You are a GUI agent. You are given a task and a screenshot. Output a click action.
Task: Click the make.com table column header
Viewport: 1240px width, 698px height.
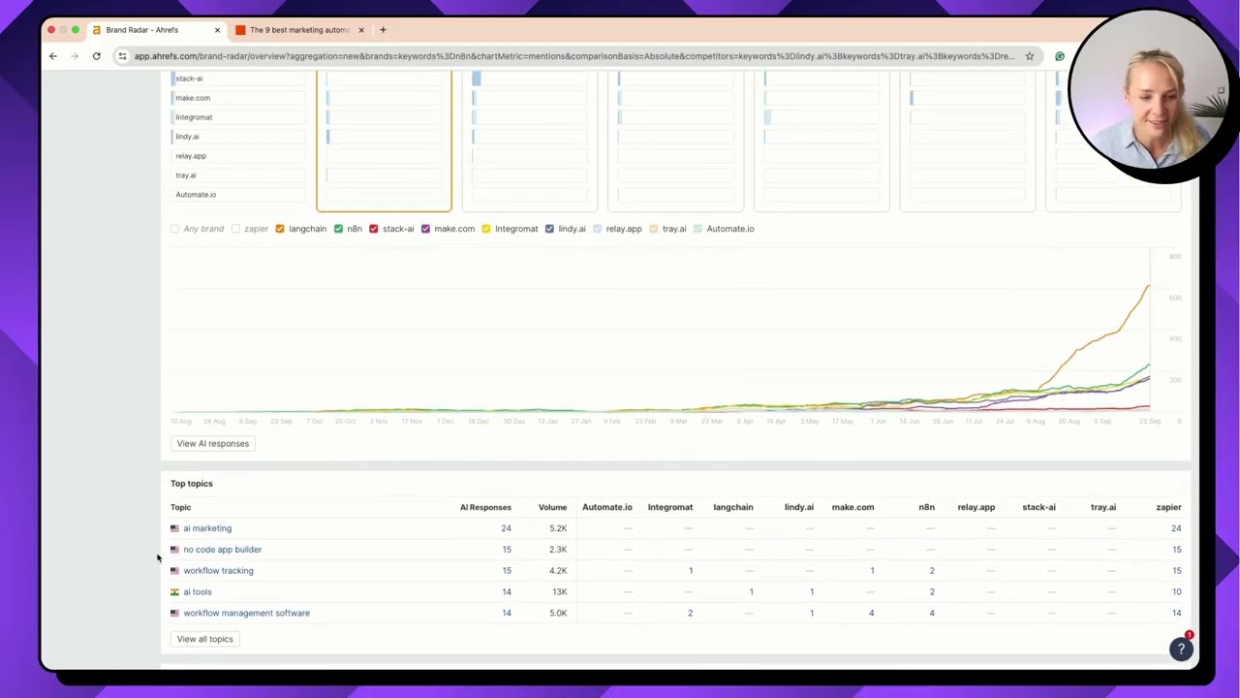tap(852, 507)
